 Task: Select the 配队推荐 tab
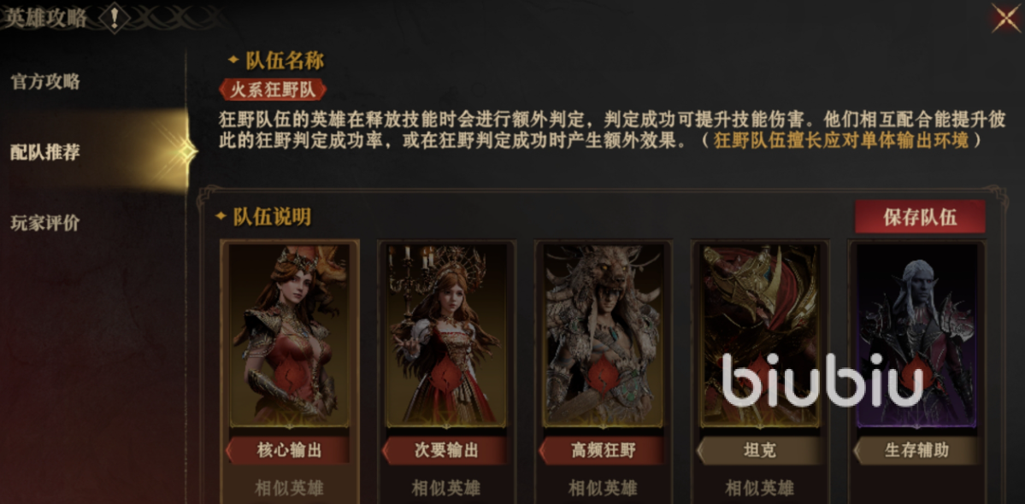[45, 152]
